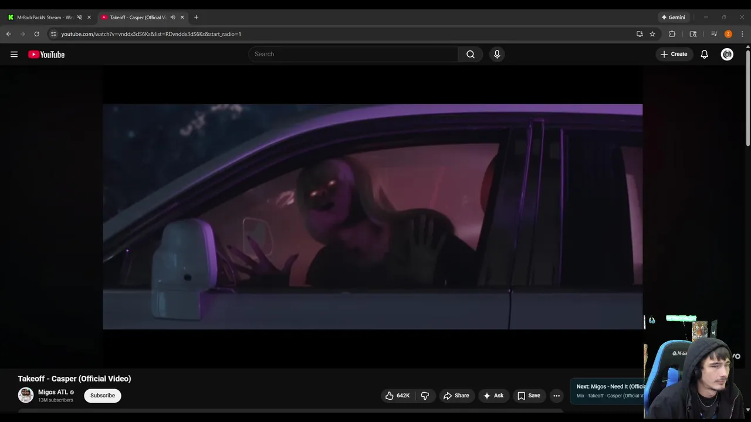Save the video to a playlist
The image size is (751, 422).
click(529, 396)
